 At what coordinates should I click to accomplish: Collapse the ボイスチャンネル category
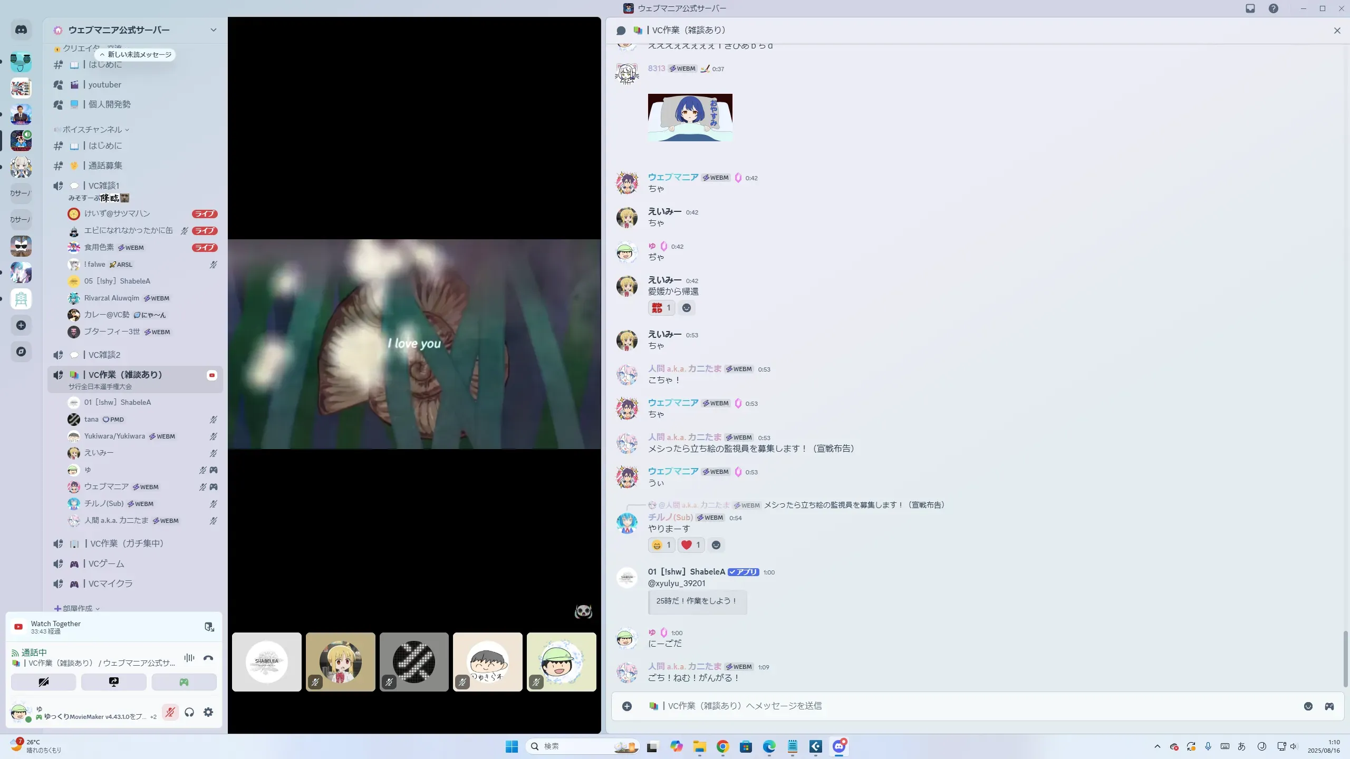click(92, 130)
